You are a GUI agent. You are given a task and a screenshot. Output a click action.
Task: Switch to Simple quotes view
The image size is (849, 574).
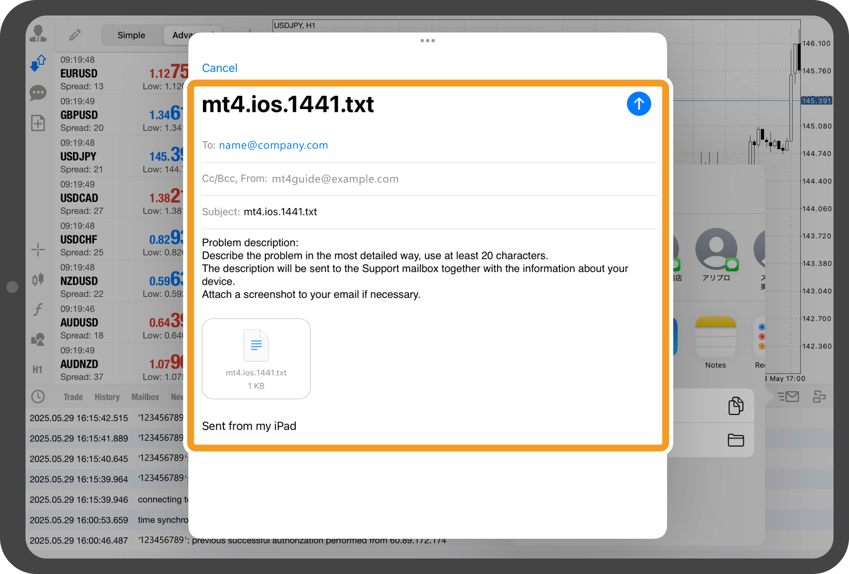point(131,35)
